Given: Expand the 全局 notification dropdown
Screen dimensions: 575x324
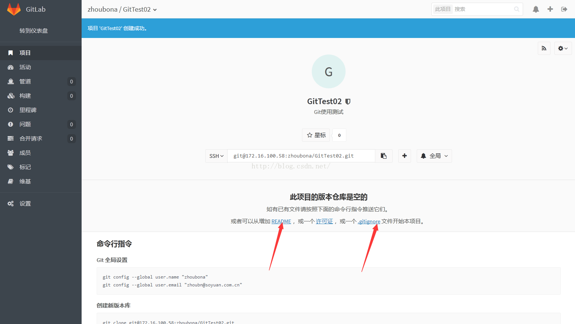Looking at the screenshot, I should click(434, 156).
